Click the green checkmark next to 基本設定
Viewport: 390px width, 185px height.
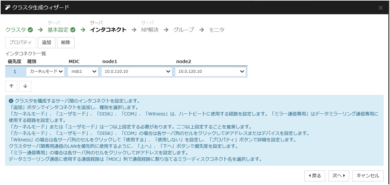pos(73,30)
